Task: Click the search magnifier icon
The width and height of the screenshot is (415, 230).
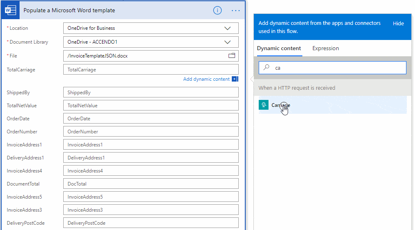Action: pyautogui.click(x=266, y=67)
